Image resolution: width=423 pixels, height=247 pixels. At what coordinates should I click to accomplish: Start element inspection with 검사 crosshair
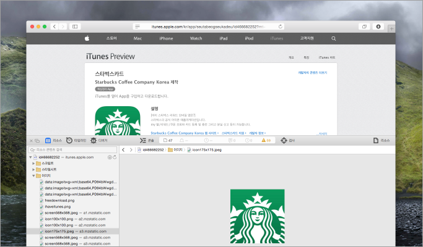[287, 140]
